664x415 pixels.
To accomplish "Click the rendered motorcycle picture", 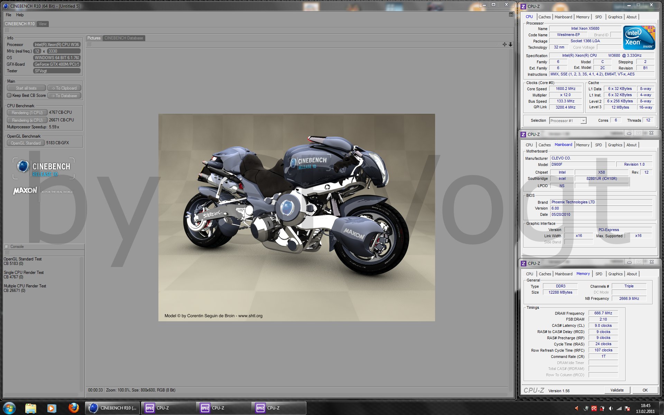I will point(296,218).
